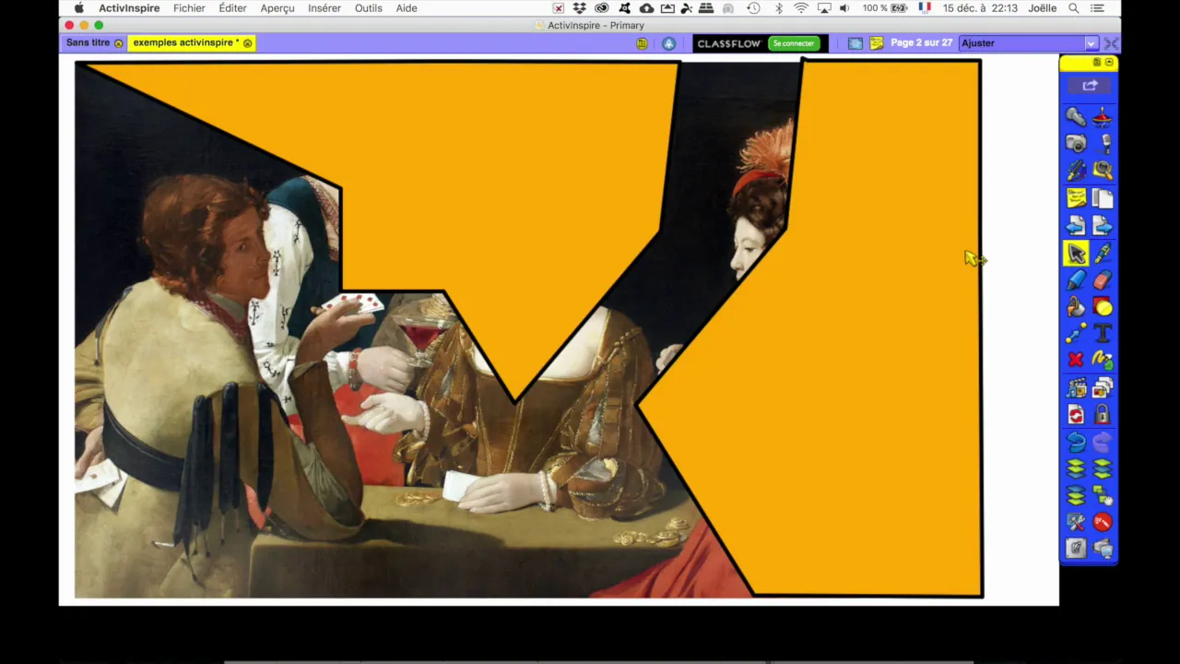Open the Ajuster zoom dropdown

1028,43
